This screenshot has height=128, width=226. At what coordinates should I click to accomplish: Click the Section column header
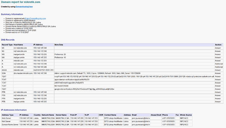point(219,45)
